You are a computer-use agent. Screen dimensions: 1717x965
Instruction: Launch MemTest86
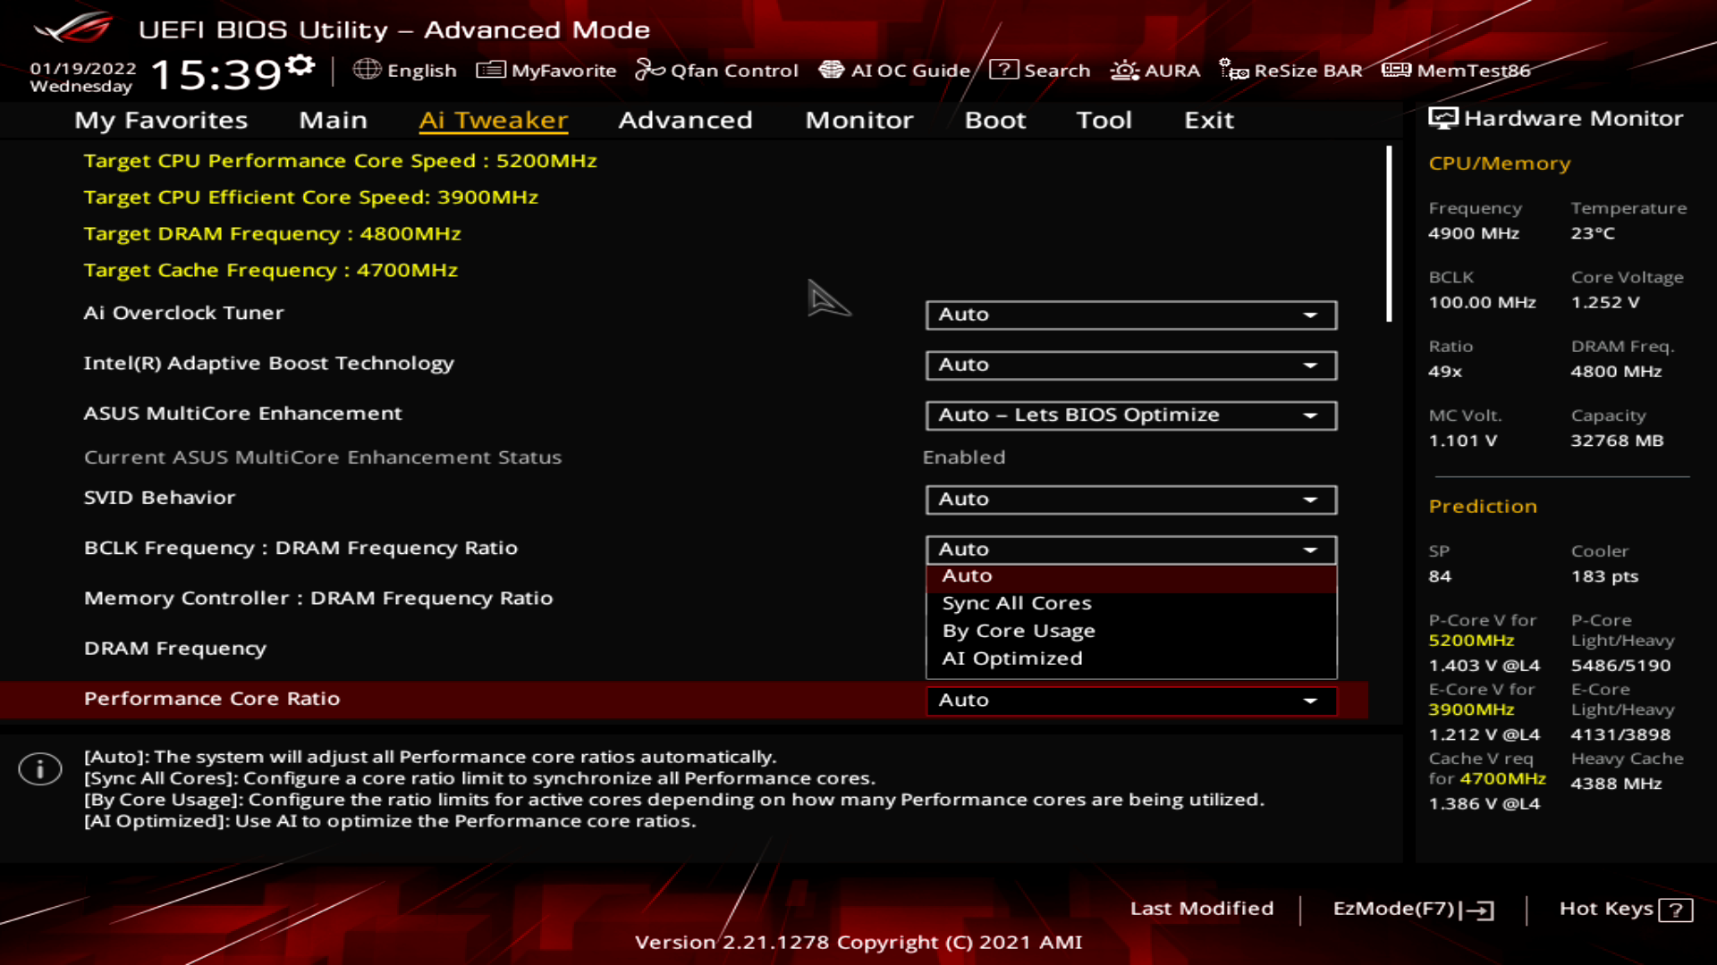click(x=1459, y=70)
